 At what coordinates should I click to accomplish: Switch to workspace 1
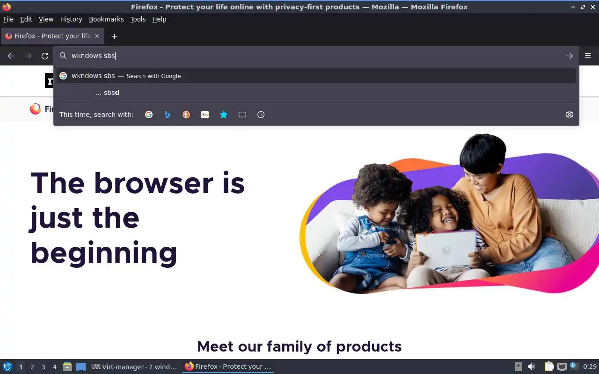(x=21, y=367)
